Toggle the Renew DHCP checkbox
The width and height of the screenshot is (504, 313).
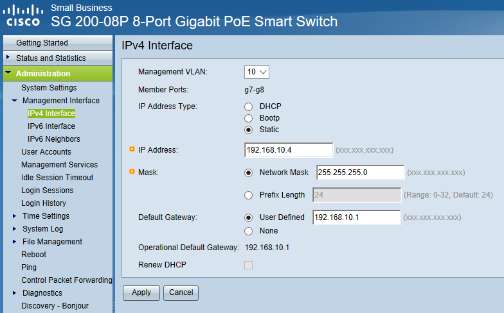248,265
